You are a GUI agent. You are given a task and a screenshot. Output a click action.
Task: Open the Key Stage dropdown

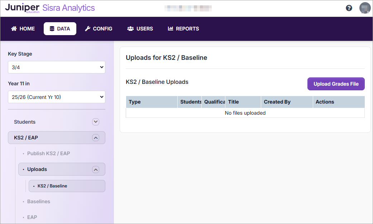click(56, 67)
